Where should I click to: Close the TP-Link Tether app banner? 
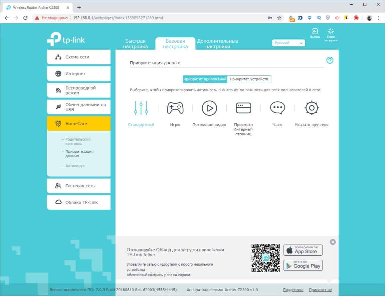pyautogui.click(x=333, y=242)
